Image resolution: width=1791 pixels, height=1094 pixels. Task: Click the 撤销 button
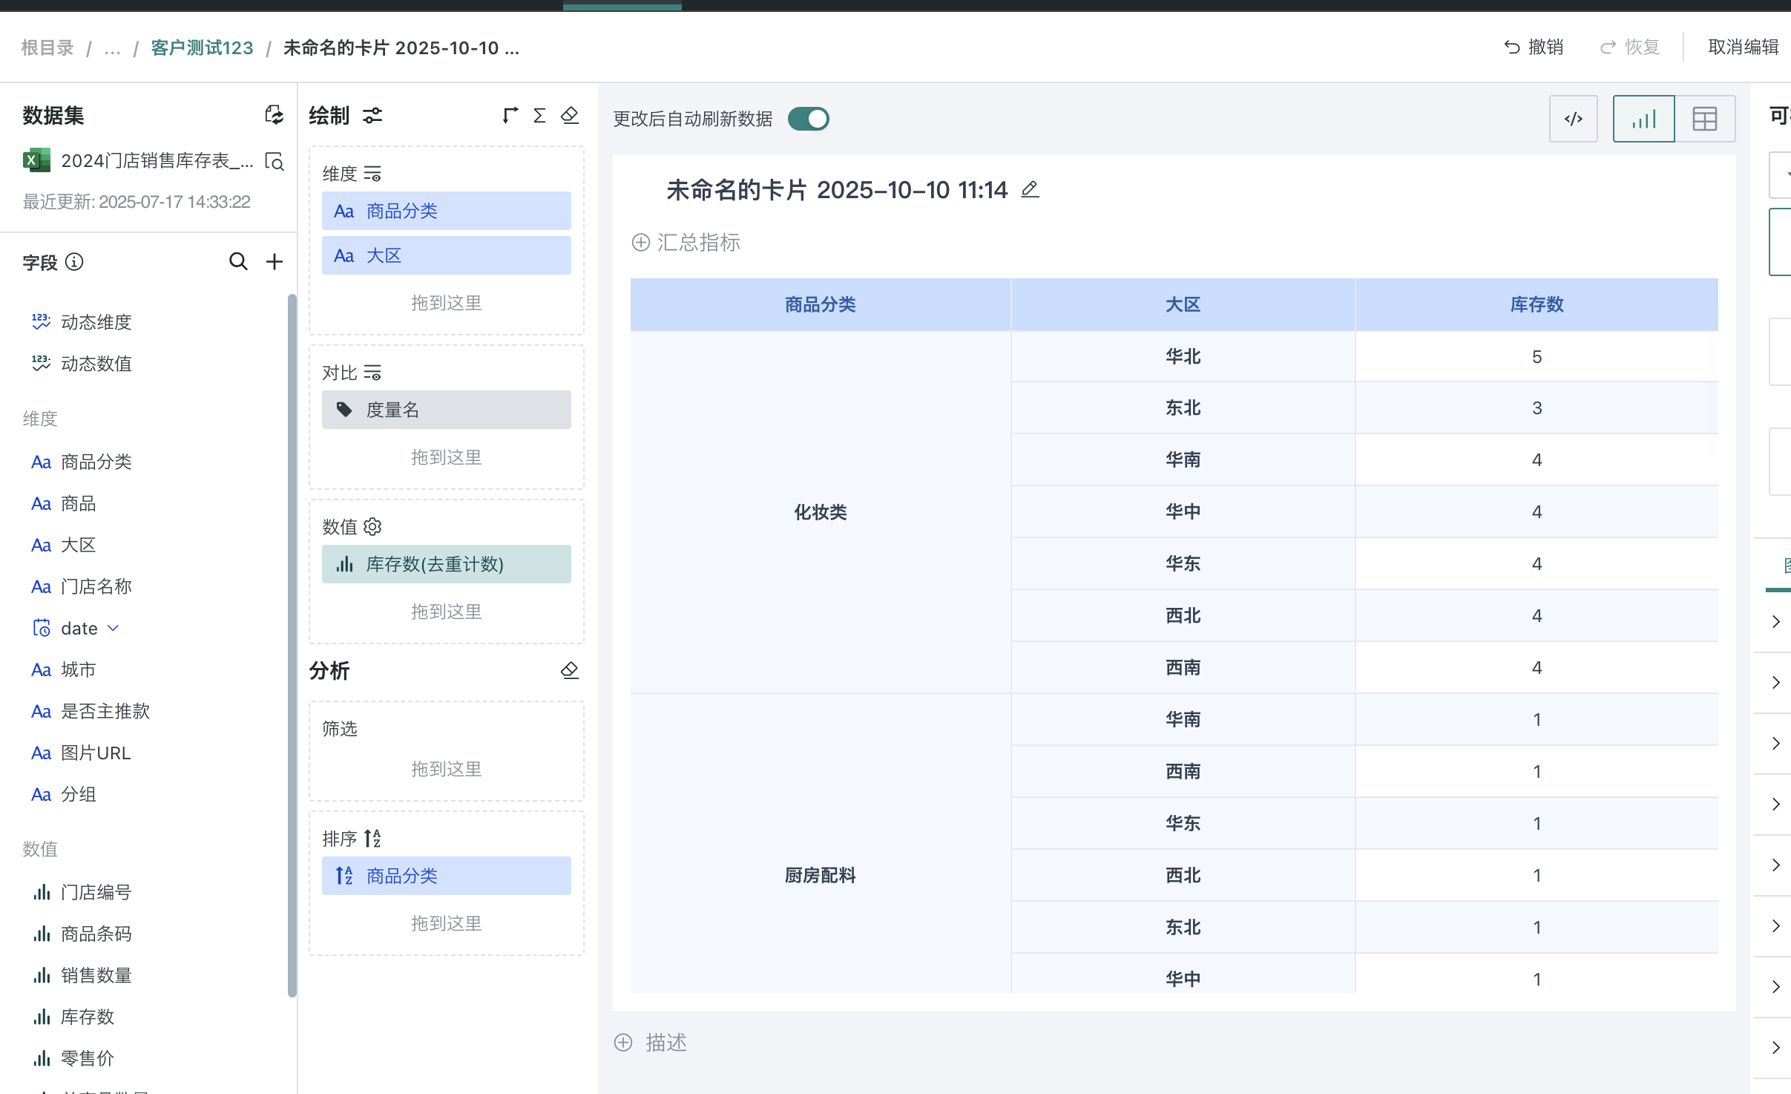[1535, 46]
